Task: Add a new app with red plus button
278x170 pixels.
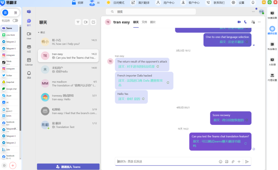Action: pyautogui.click(x=13, y=166)
